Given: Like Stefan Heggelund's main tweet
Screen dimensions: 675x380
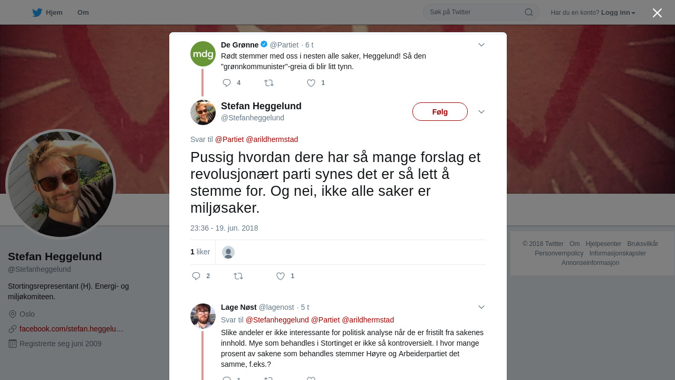Looking at the screenshot, I should coord(281,276).
